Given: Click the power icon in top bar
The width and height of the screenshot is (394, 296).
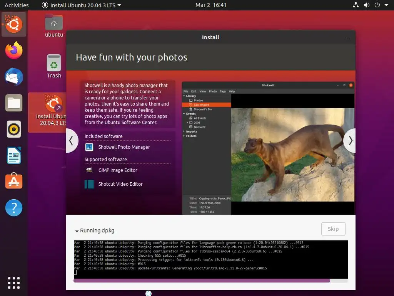Looking at the screenshot, I should pos(377,5).
